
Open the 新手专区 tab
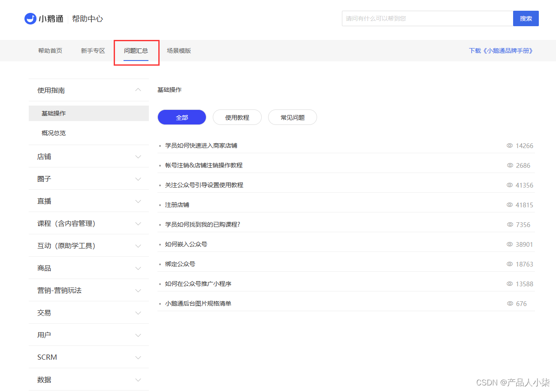coord(93,51)
